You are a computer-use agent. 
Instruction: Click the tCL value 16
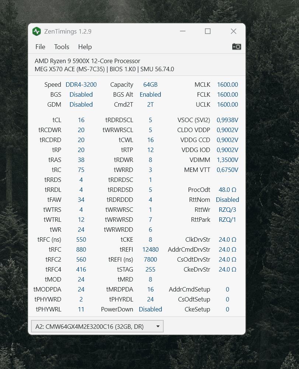(81, 120)
